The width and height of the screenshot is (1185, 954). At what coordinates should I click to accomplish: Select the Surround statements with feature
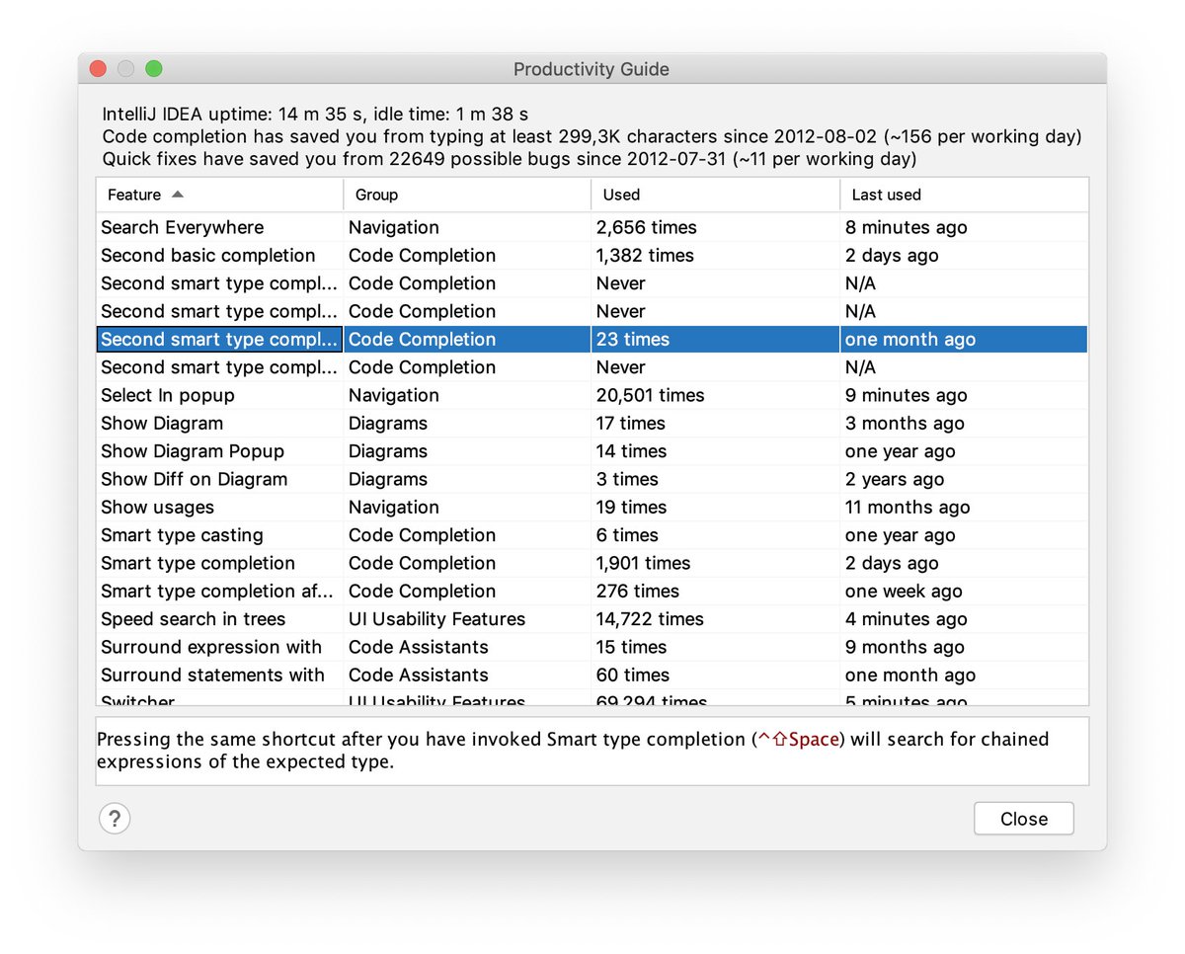coord(219,675)
